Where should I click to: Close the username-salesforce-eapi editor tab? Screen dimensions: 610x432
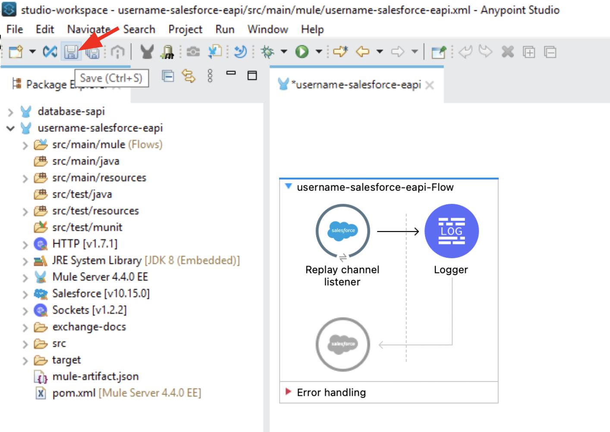(x=429, y=85)
